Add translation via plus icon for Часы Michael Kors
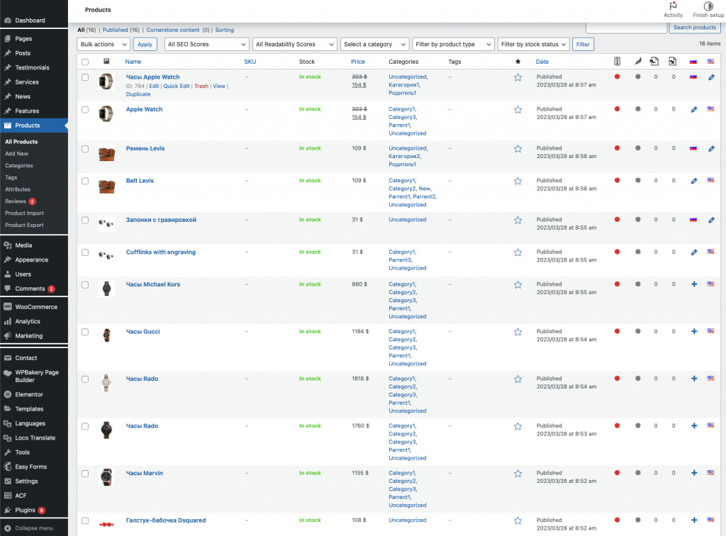726x536 pixels. coord(693,284)
